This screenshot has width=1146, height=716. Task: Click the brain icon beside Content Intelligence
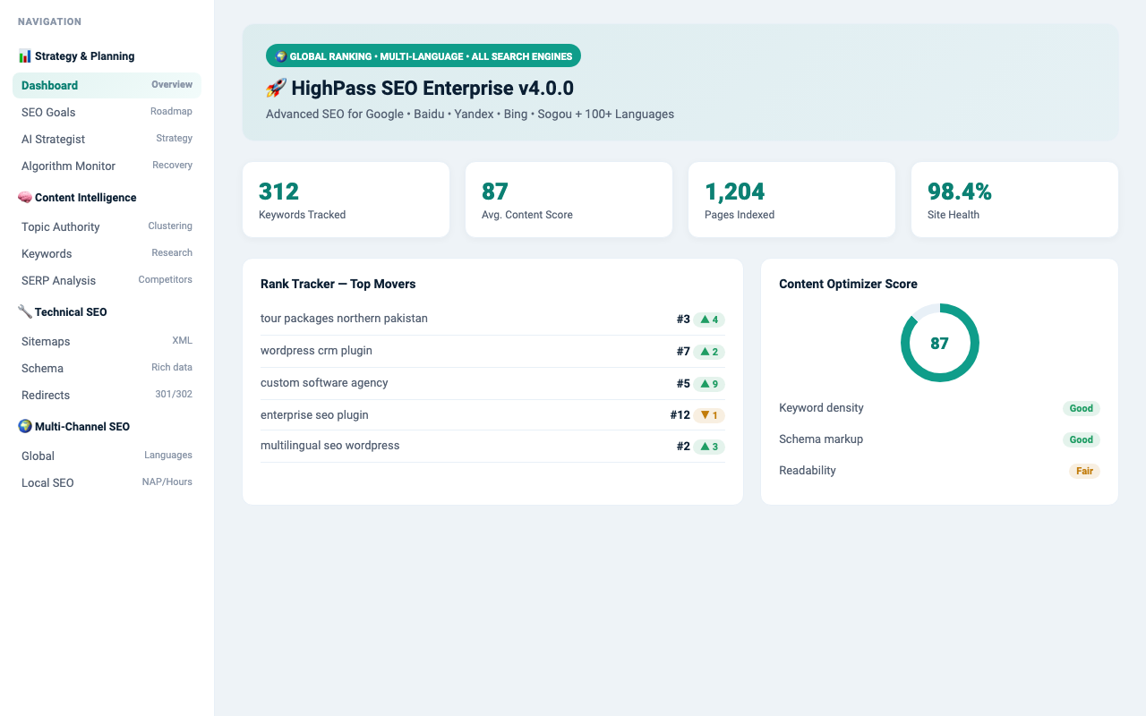coord(25,197)
